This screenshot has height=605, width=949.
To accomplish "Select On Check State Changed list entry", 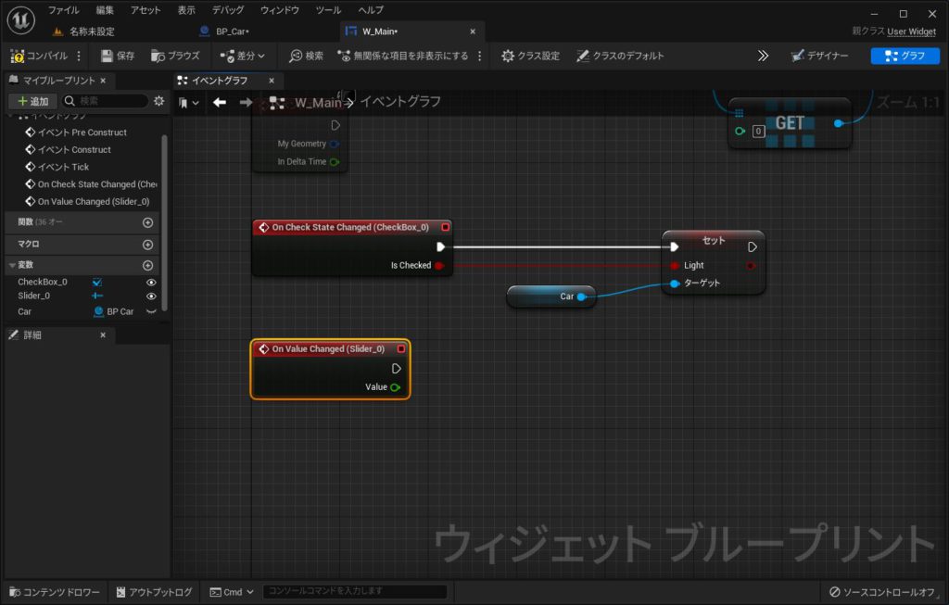I will (x=91, y=184).
